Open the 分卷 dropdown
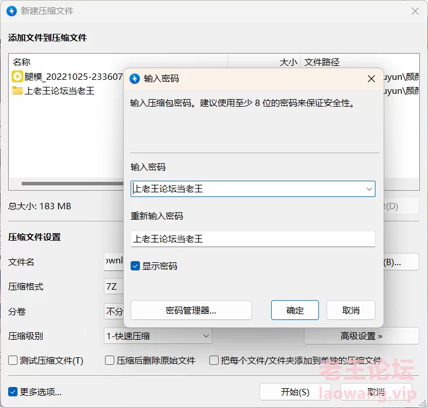Image resolution: width=428 pixels, height=408 pixels. (x=114, y=311)
